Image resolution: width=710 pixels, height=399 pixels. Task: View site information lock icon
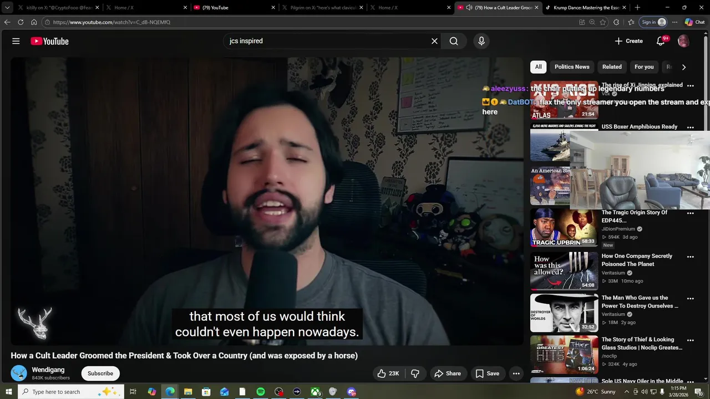[x=47, y=22]
